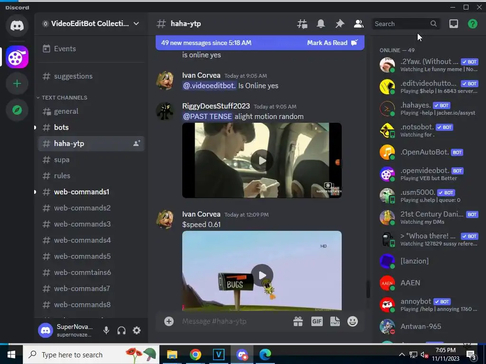
Task: Open the web-commands5 channel
Action: coord(91,256)
